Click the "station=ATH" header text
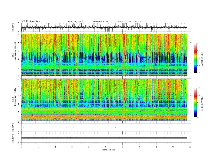 (x=100, y=22)
